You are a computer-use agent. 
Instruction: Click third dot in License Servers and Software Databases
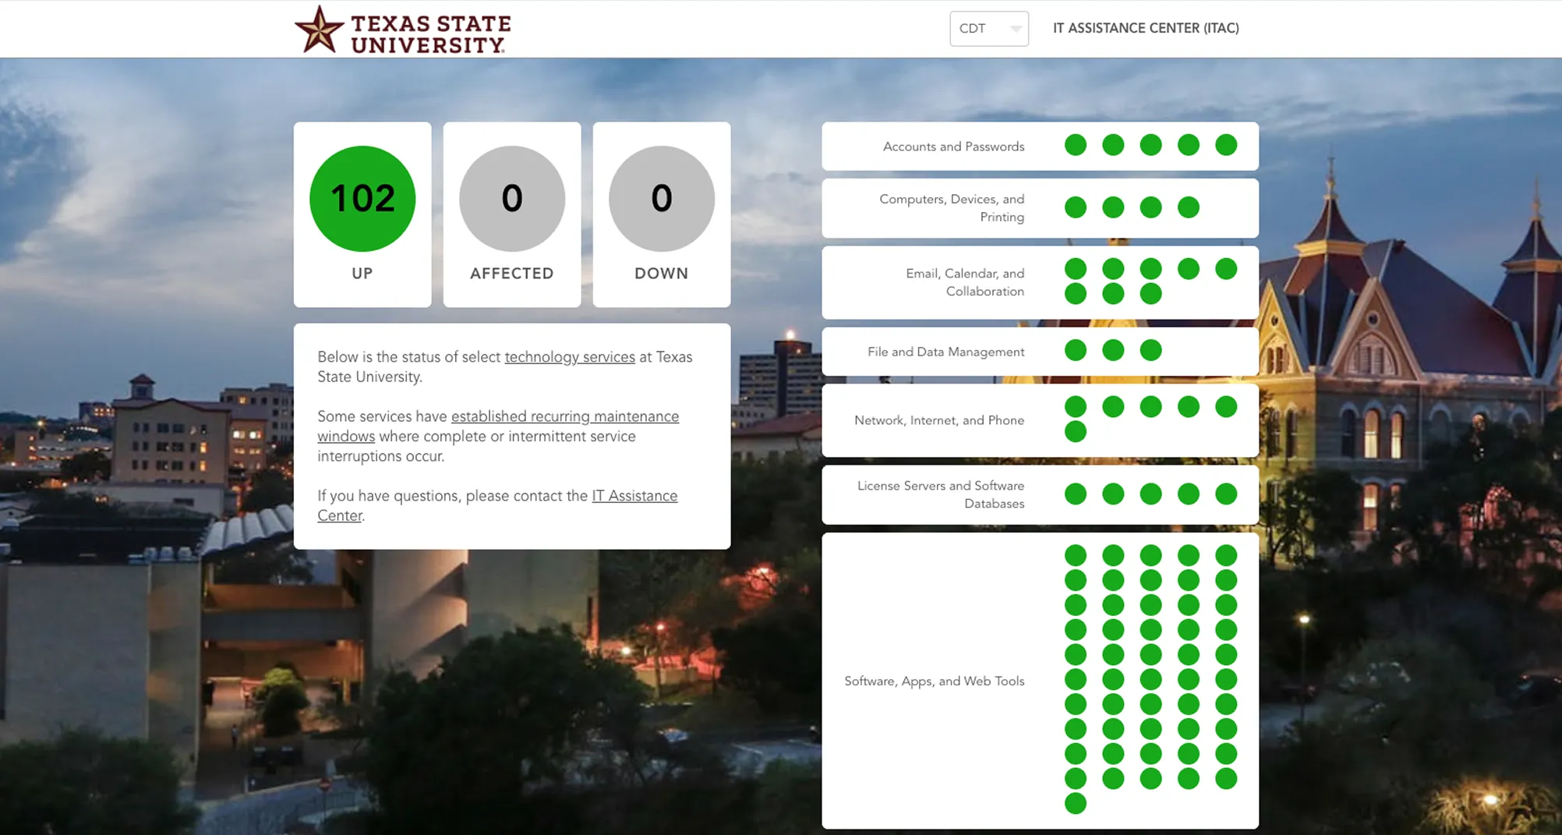coord(1150,494)
